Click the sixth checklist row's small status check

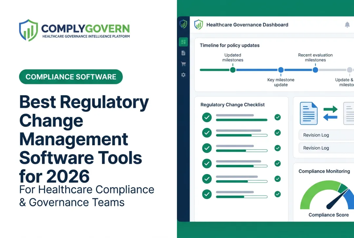click(278, 194)
